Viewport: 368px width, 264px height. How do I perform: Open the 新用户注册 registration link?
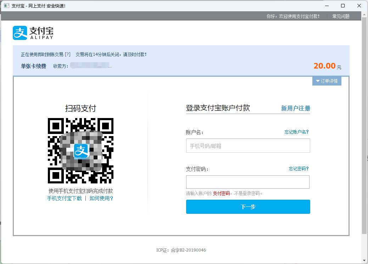[295, 108]
